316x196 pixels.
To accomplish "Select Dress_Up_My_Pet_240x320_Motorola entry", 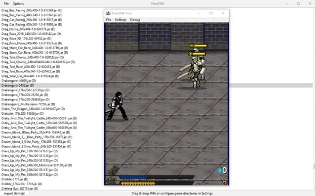I will click(x=37, y=165).
